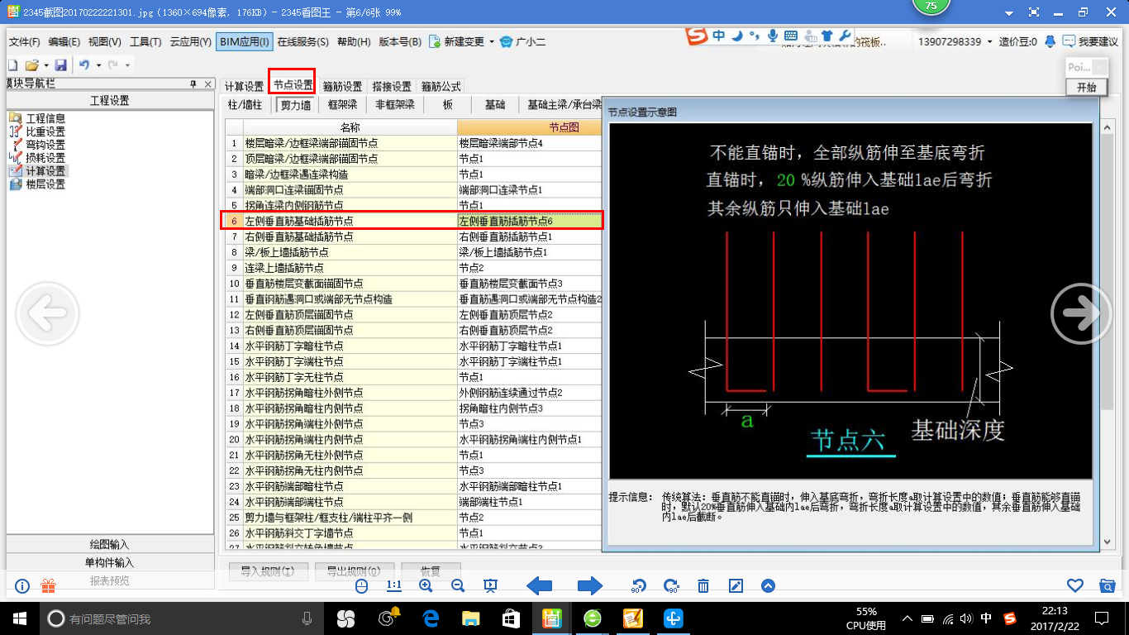Rotate image right 90 degrees
Image resolution: width=1129 pixels, height=635 pixels.
pyautogui.click(x=671, y=585)
